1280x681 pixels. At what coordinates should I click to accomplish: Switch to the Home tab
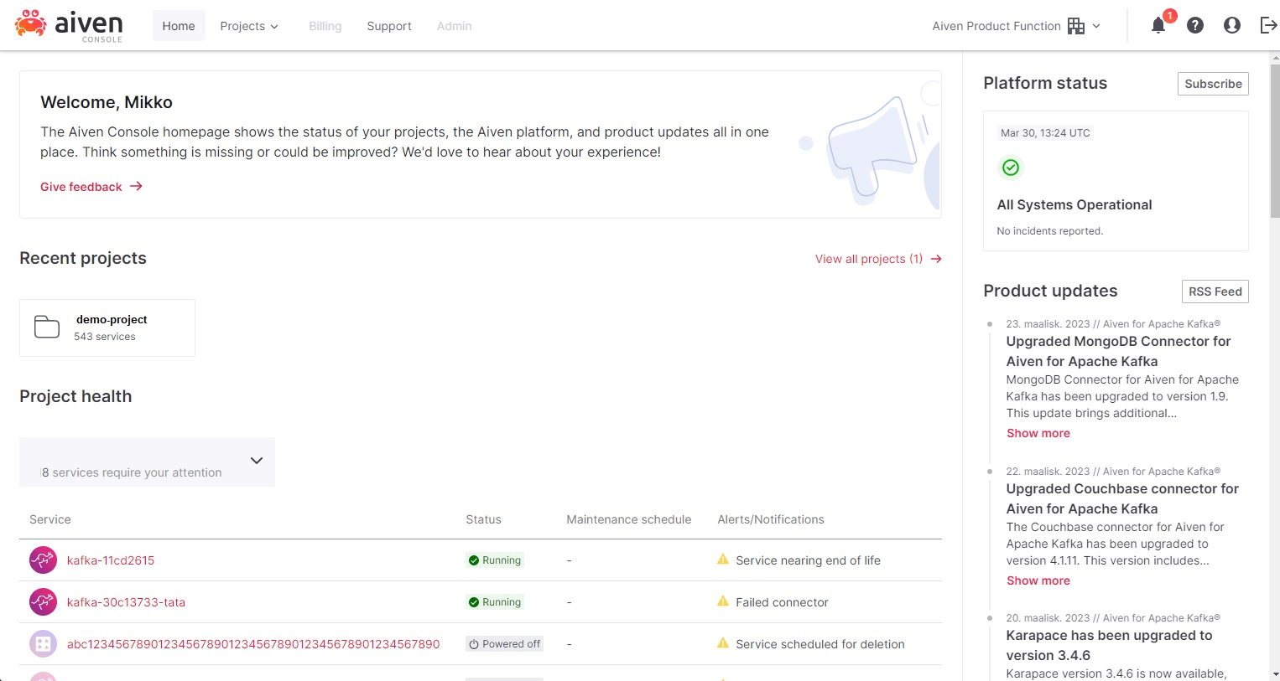coord(178,26)
